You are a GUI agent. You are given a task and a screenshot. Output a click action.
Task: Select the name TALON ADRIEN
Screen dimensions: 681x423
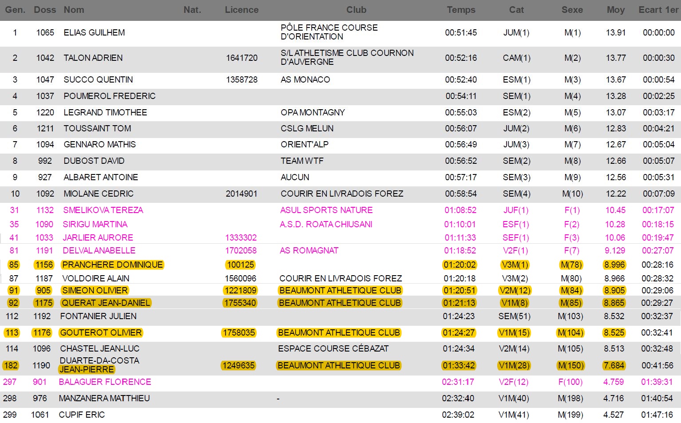93,58
